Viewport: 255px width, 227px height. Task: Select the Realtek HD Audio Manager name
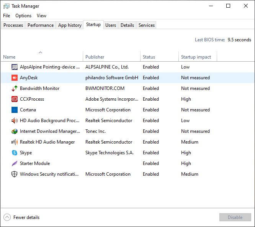pyautogui.click(x=47, y=142)
